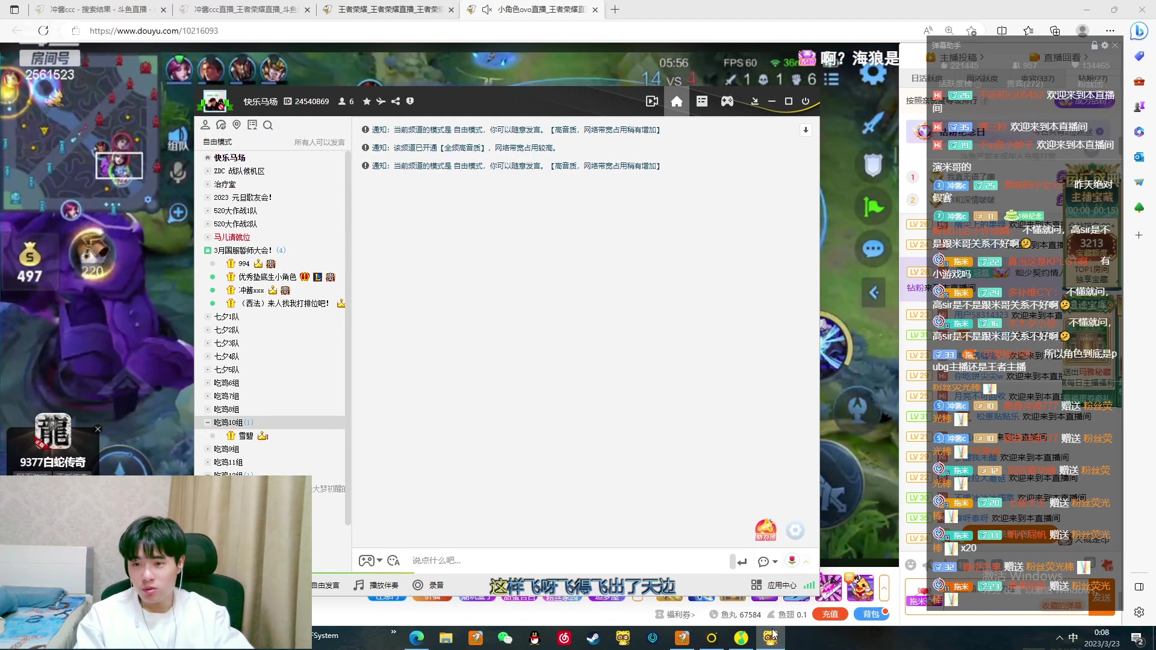Open the member list person icon

(x=205, y=125)
